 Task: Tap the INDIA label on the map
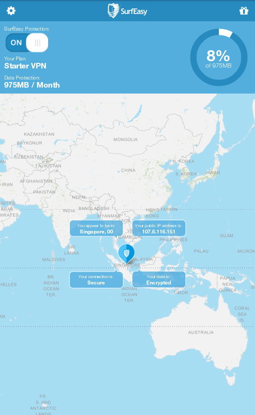[x=69, y=210]
